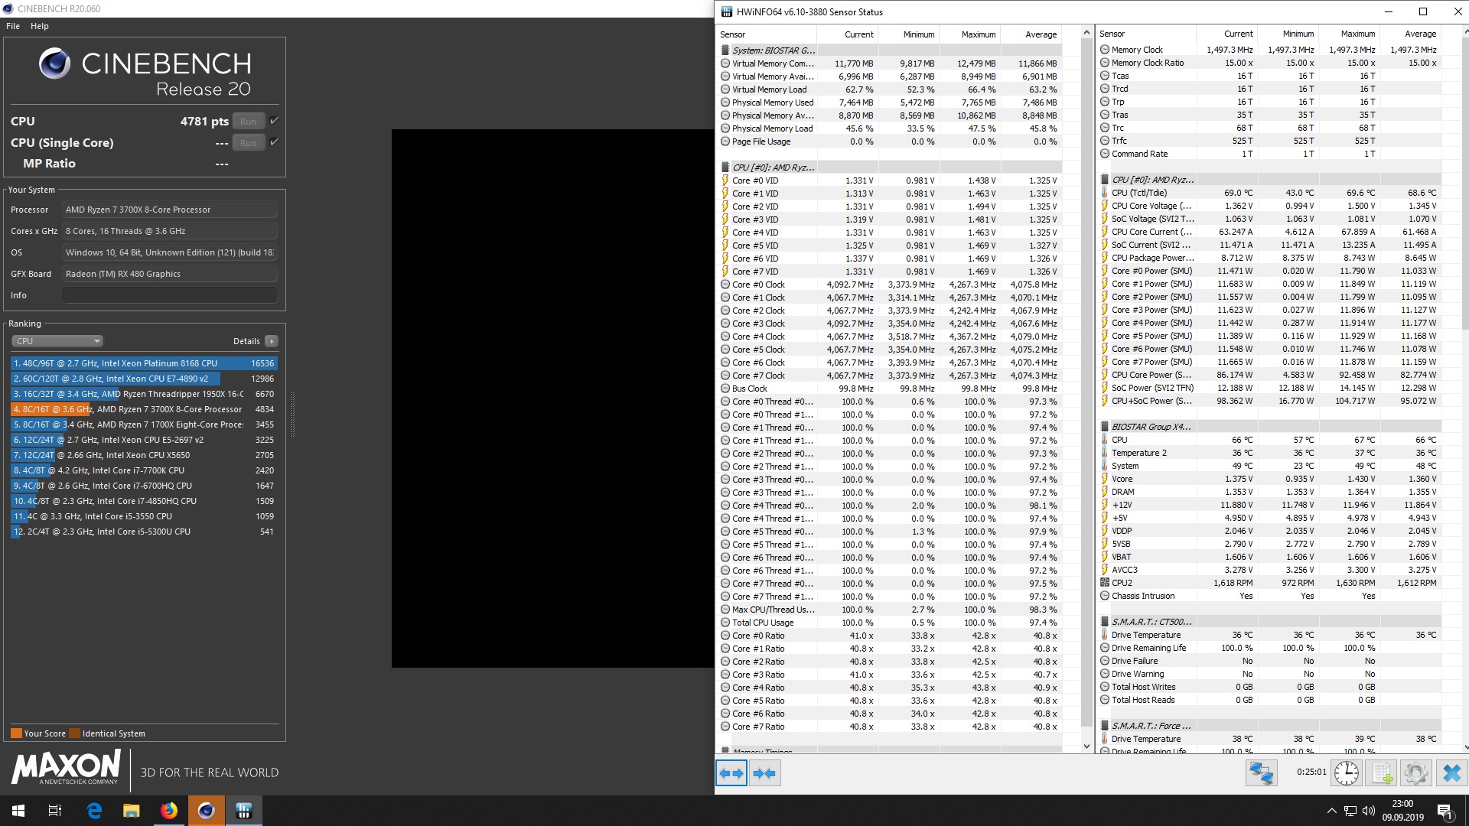The height and width of the screenshot is (826, 1469).
Task: Switch to Cinebench taskbar icon
Action: 207,811
